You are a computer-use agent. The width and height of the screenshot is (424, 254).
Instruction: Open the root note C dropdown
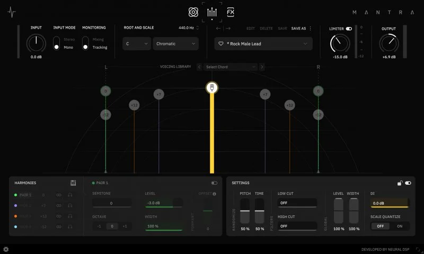click(x=137, y=44)
